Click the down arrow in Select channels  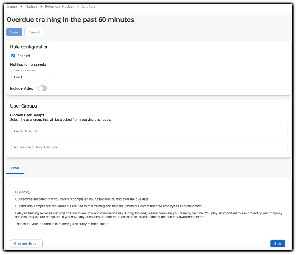click(x=54, y=77)
